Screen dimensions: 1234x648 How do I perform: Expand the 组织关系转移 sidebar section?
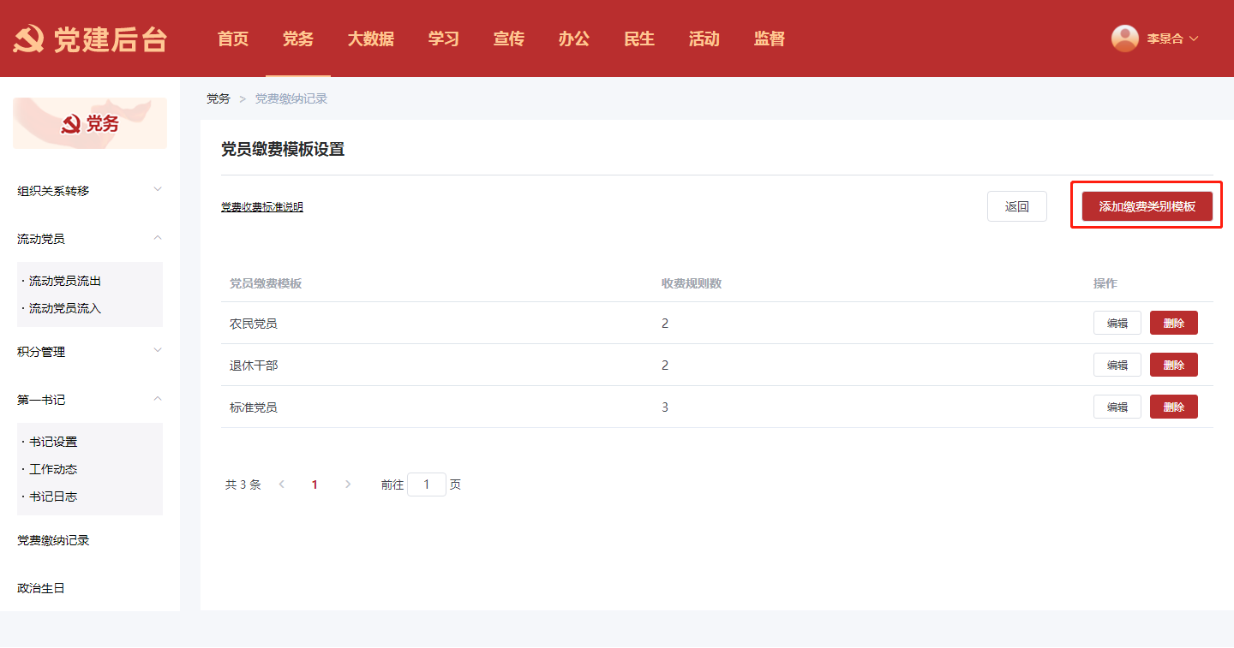tap(157, 190)
